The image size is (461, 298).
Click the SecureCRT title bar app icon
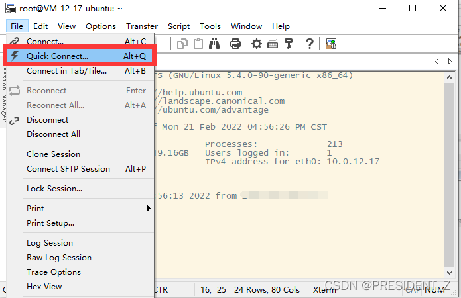11,8
